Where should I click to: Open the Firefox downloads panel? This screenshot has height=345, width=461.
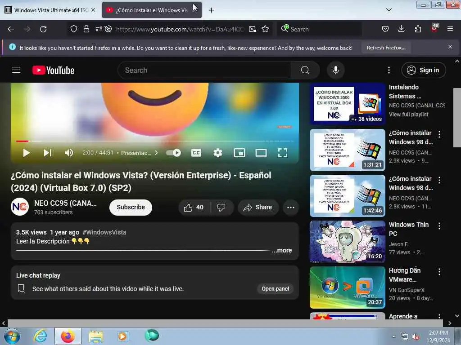(x=401, y=29)
